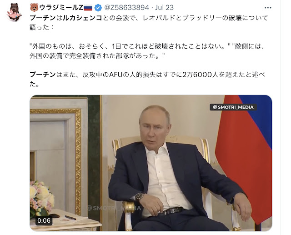
Task: Click bold プーチン in the first line
Action: pos(43,18)
